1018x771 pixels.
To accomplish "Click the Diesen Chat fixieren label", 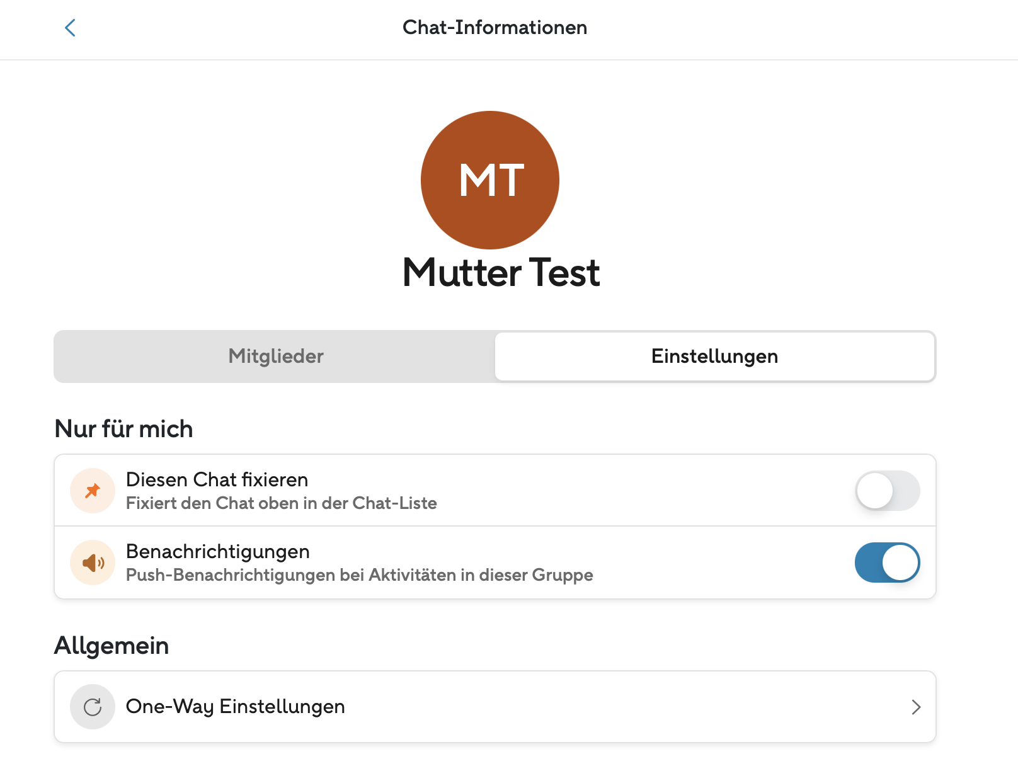I will pos(217,480).
